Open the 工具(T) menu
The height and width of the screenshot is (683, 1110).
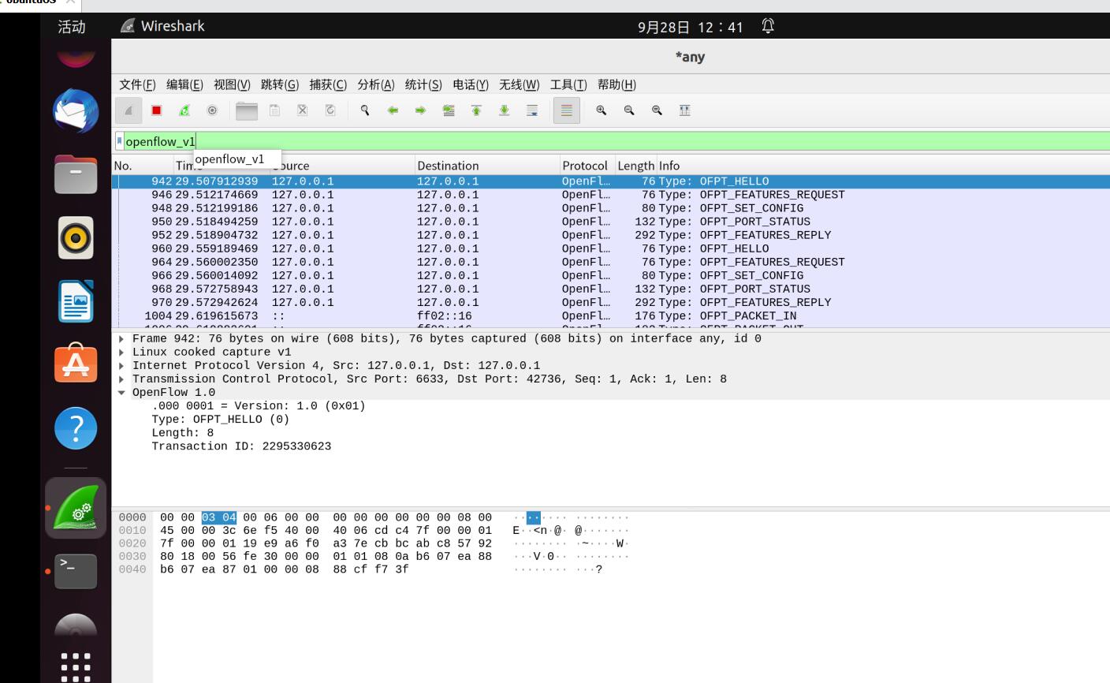tap(568, 84)
